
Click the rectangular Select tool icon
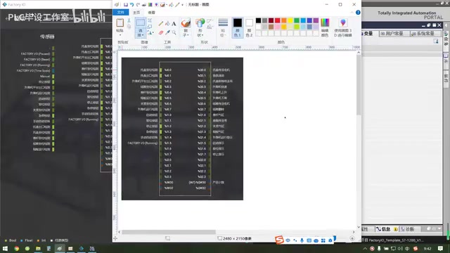(x=141, y=22)
